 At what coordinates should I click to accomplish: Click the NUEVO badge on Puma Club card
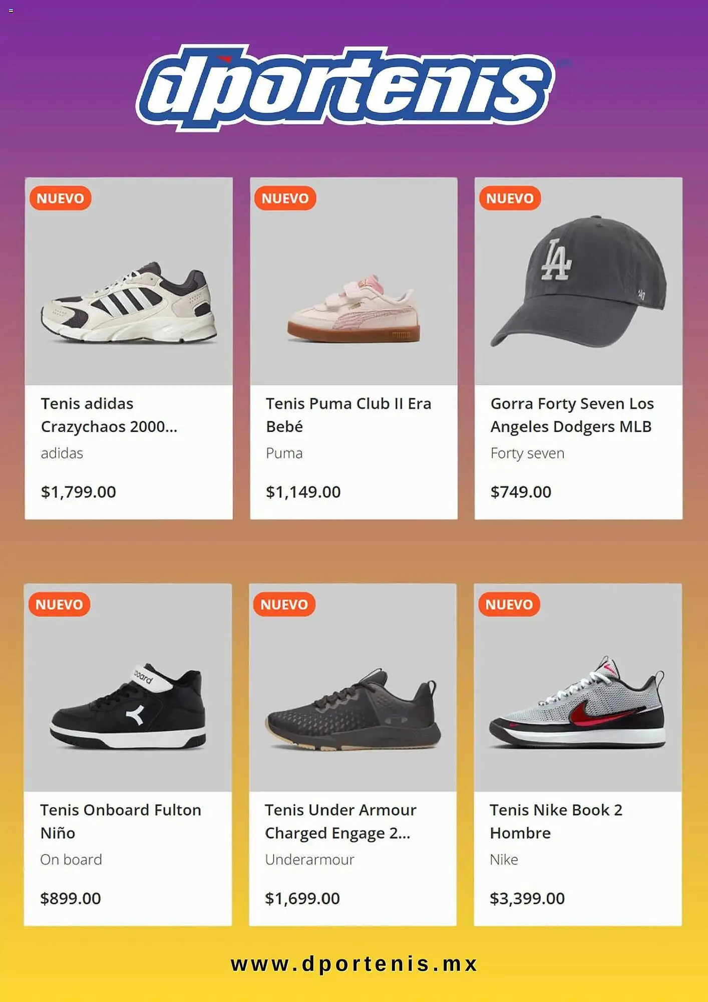pyautogui.click(x=285, y=198)
